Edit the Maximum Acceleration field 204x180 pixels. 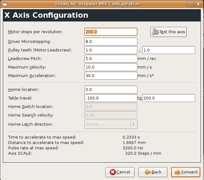click(x=111, y=76)
